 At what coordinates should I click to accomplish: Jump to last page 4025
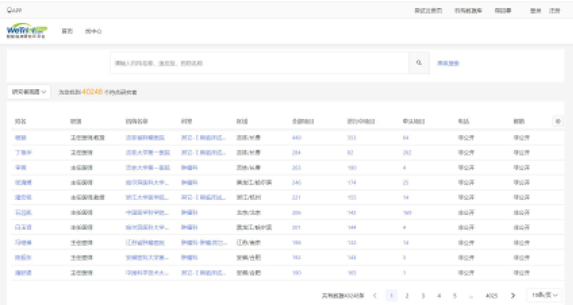coord(491,296)
